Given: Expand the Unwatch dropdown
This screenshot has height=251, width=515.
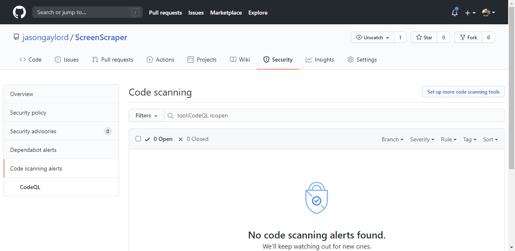Looking at the screenshot, I should 372,37.
